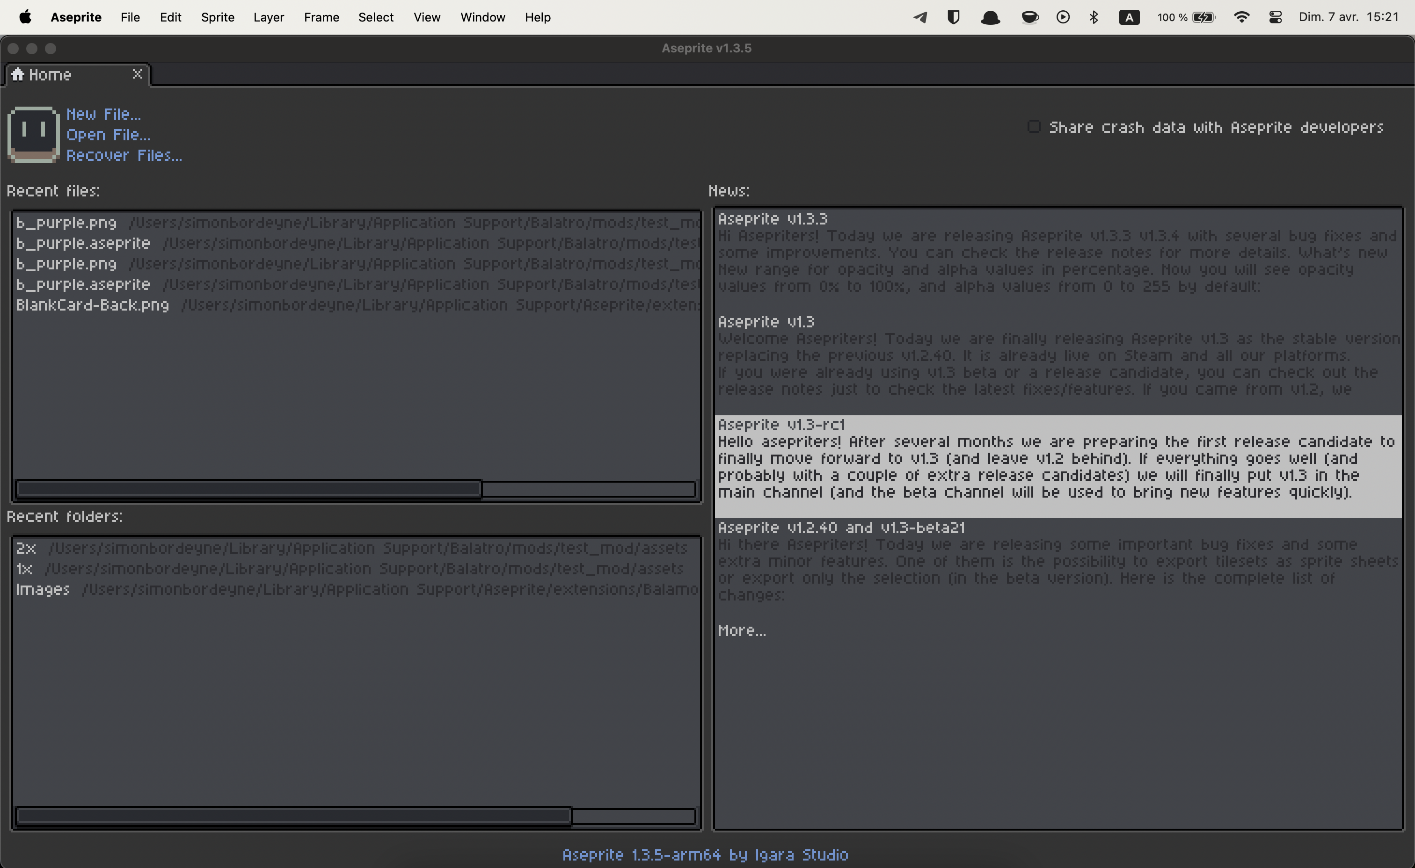Click More... in the News list
1415x868 pixels.
click(741, 630)
